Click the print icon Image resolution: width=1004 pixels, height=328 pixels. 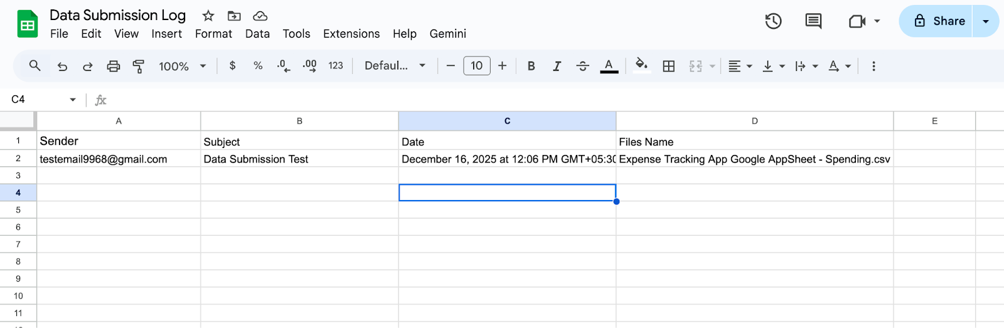tap(114, 66)
